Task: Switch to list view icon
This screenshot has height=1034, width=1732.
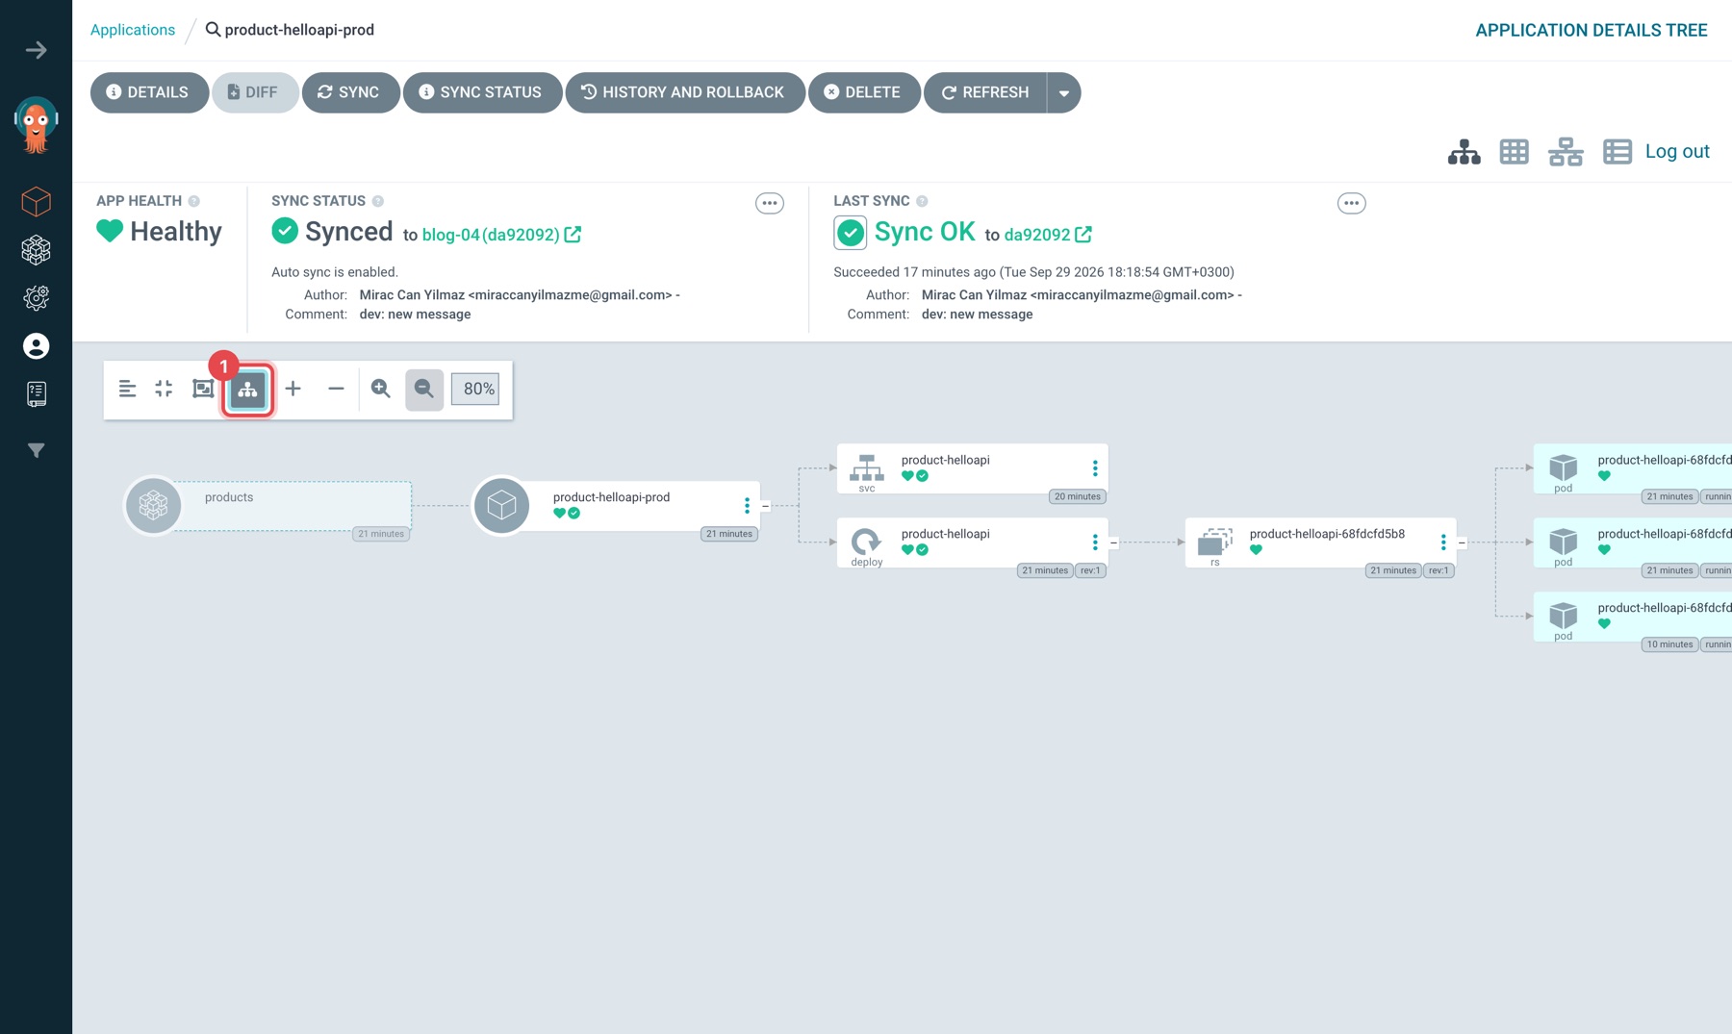Action: (x=1617, y=152)
